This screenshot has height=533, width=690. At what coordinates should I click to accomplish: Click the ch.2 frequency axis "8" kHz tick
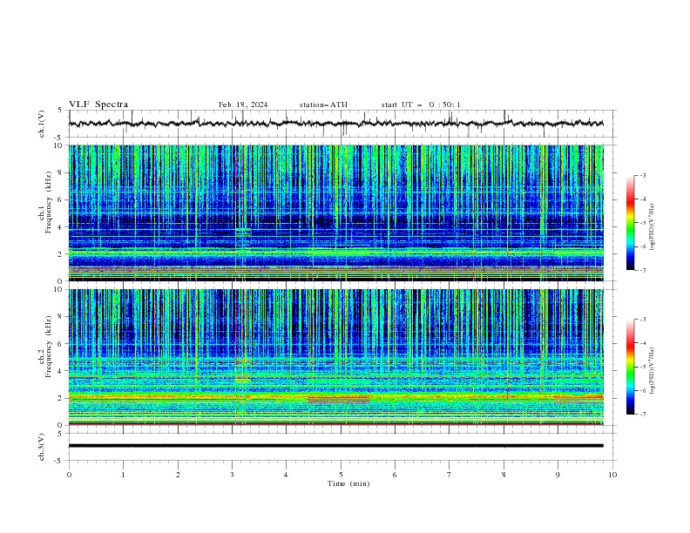(61, 317)
